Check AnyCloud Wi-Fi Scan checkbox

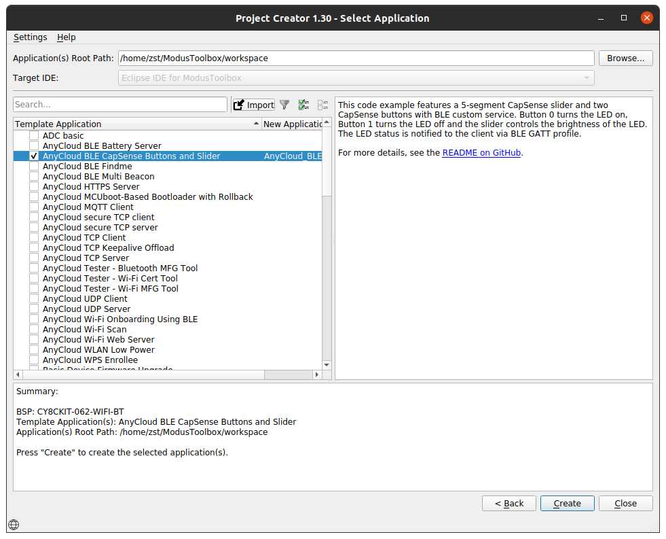[34, 330]
